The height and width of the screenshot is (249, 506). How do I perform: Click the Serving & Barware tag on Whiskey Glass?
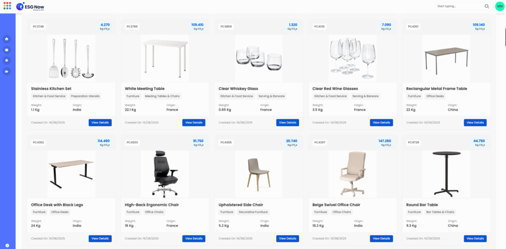pos(271,96)
